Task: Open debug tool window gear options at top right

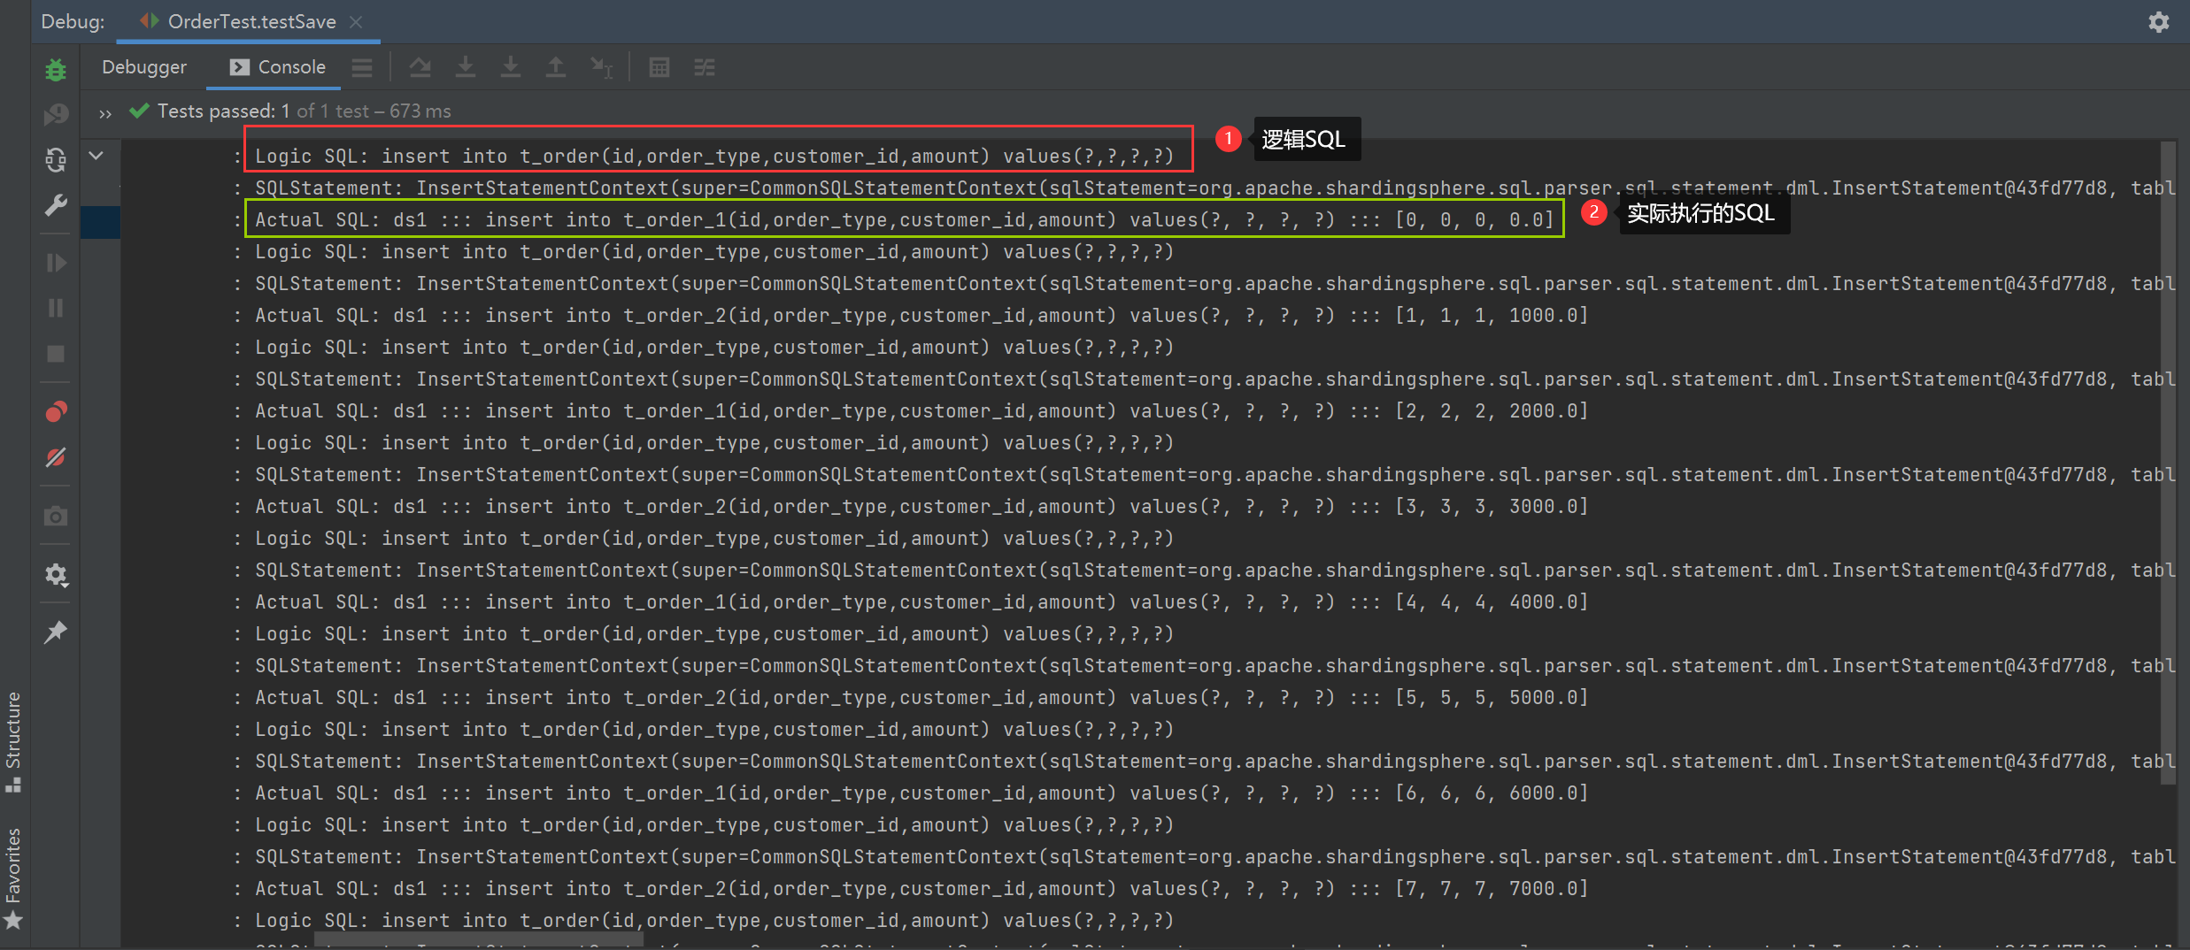Action: coord(2159,22)
